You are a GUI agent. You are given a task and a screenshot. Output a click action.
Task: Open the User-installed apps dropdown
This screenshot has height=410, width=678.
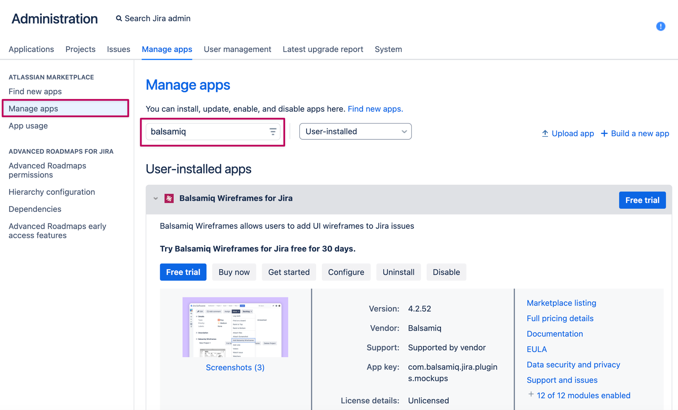[x=355, y=132]
